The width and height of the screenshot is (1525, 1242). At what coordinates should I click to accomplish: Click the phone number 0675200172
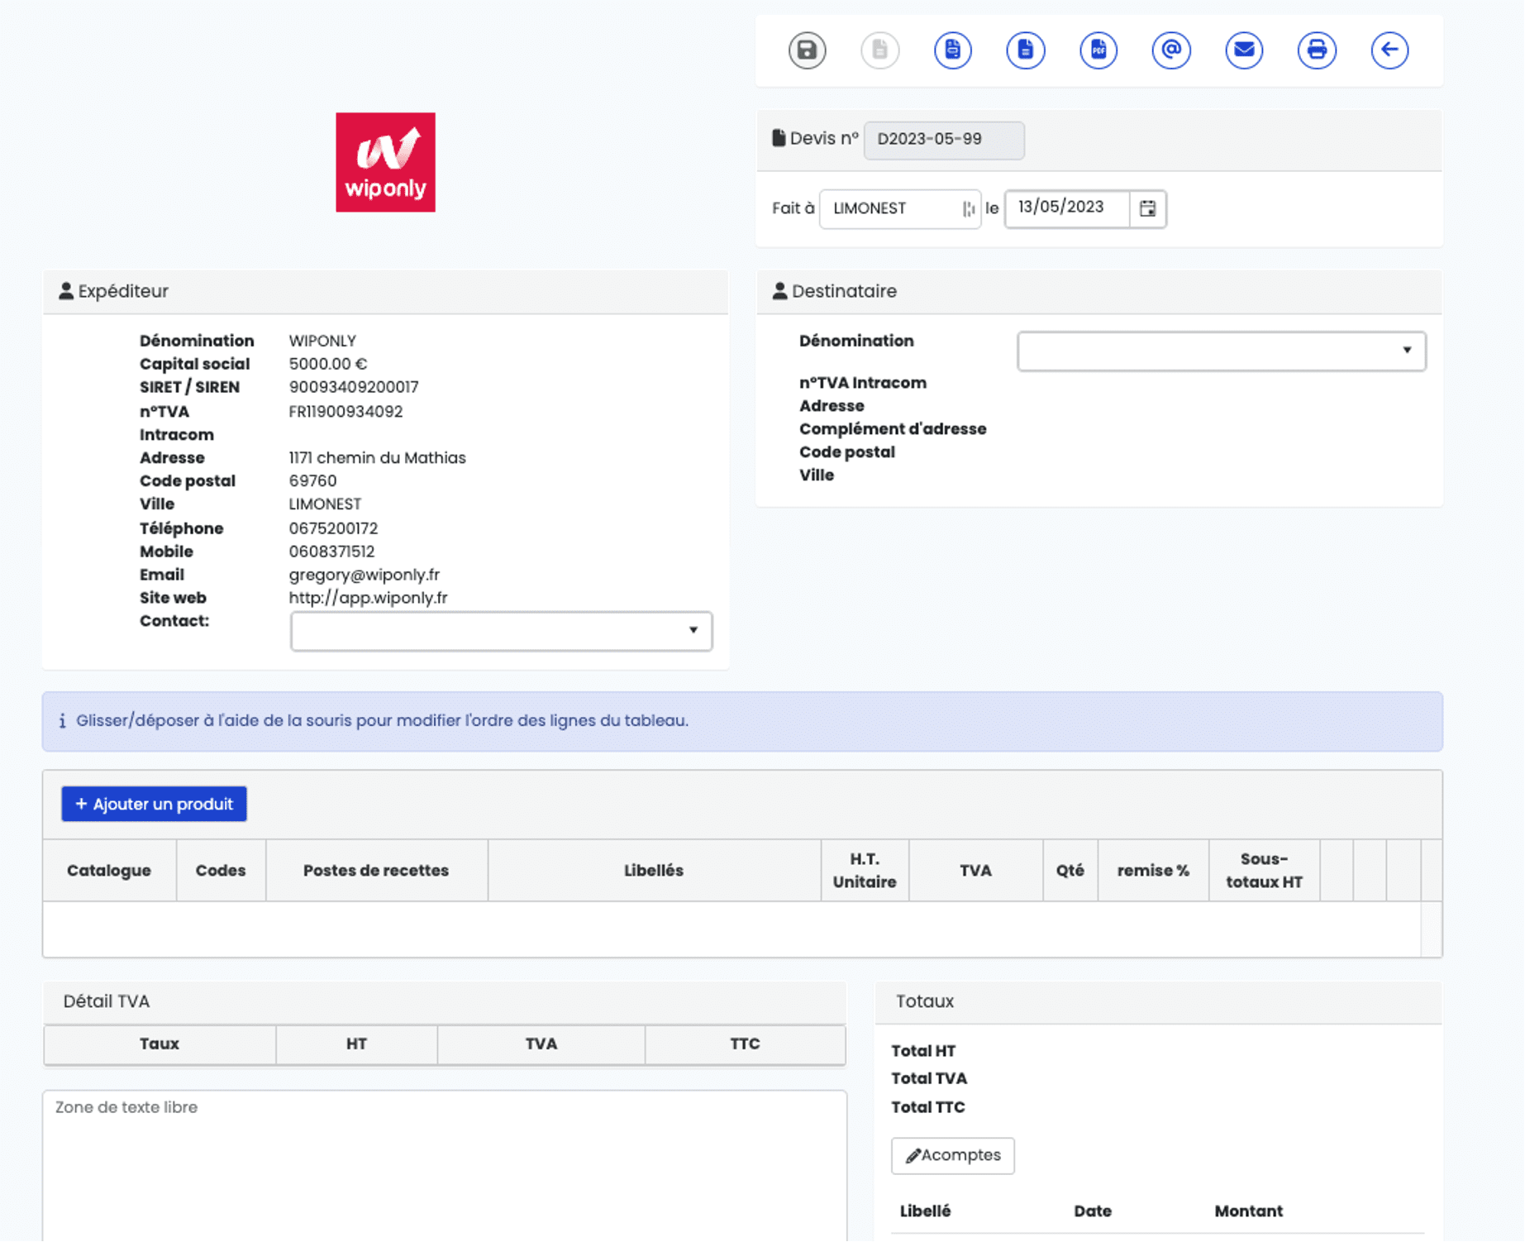(x=333, y=528)
